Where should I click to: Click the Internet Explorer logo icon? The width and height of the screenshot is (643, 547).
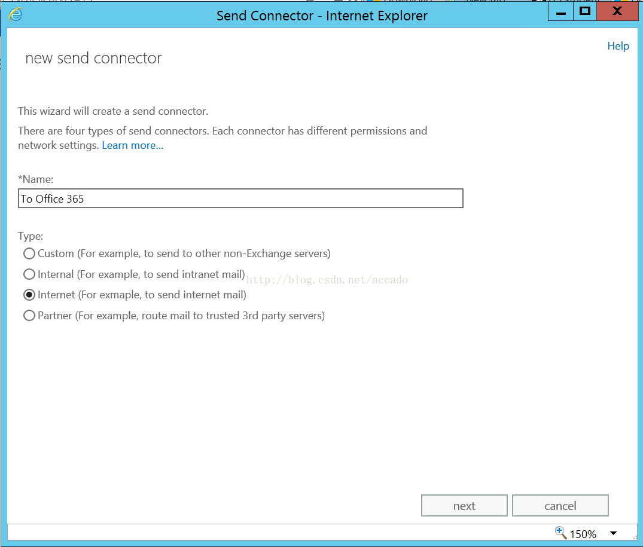(x=16, y=15)
